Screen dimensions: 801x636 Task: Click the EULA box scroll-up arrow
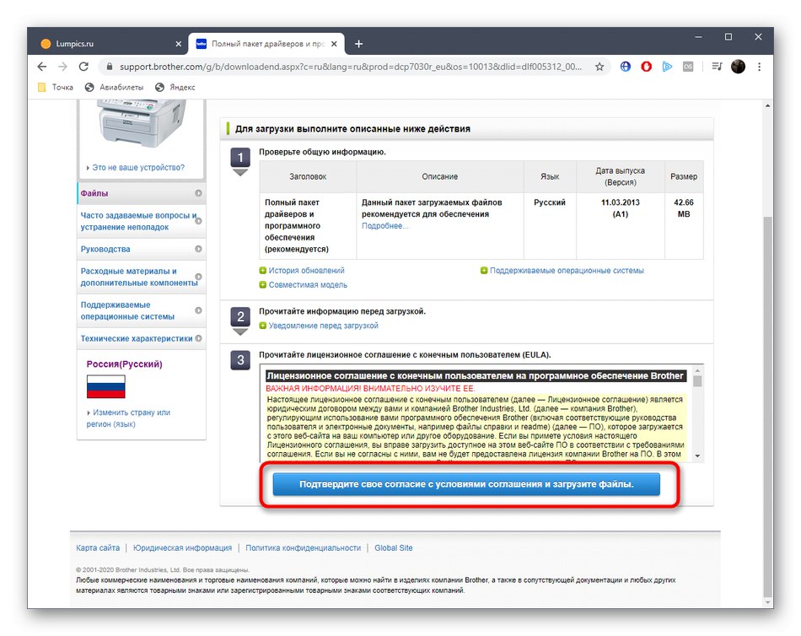click(x=697, y=370)
